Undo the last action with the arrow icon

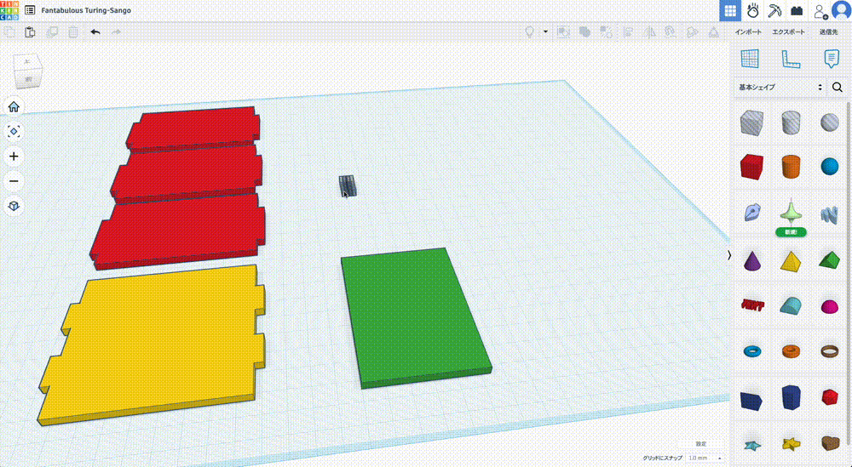click(95, 32)
